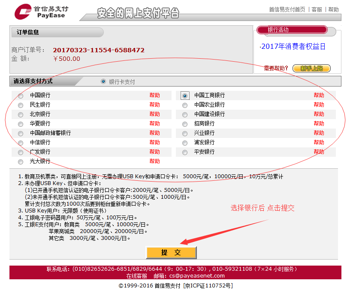View 帮助 for the 招商银行 row
Viewport: 347px width, 293px height.
pyautogui.click(x=319, y=123)
